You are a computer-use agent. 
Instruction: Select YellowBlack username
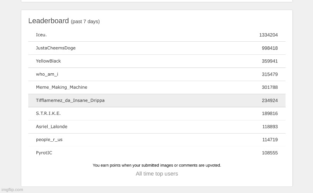coord(48,61)
